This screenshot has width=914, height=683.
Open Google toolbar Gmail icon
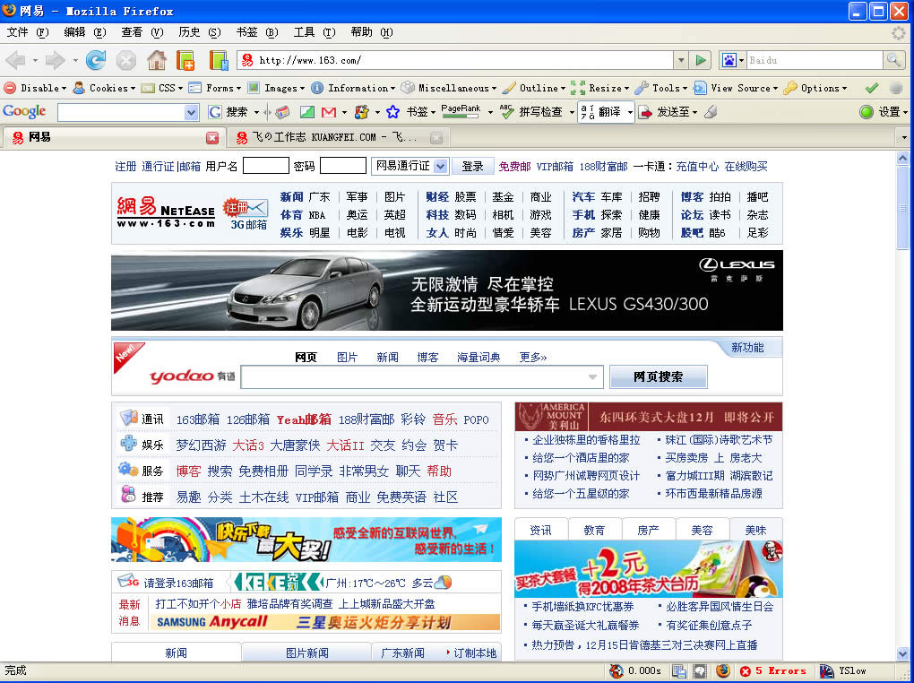pyautogui.click(x=329, y=112)
